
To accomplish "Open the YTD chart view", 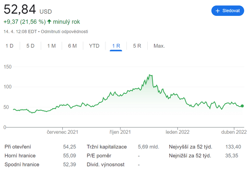I will (94, 46).
